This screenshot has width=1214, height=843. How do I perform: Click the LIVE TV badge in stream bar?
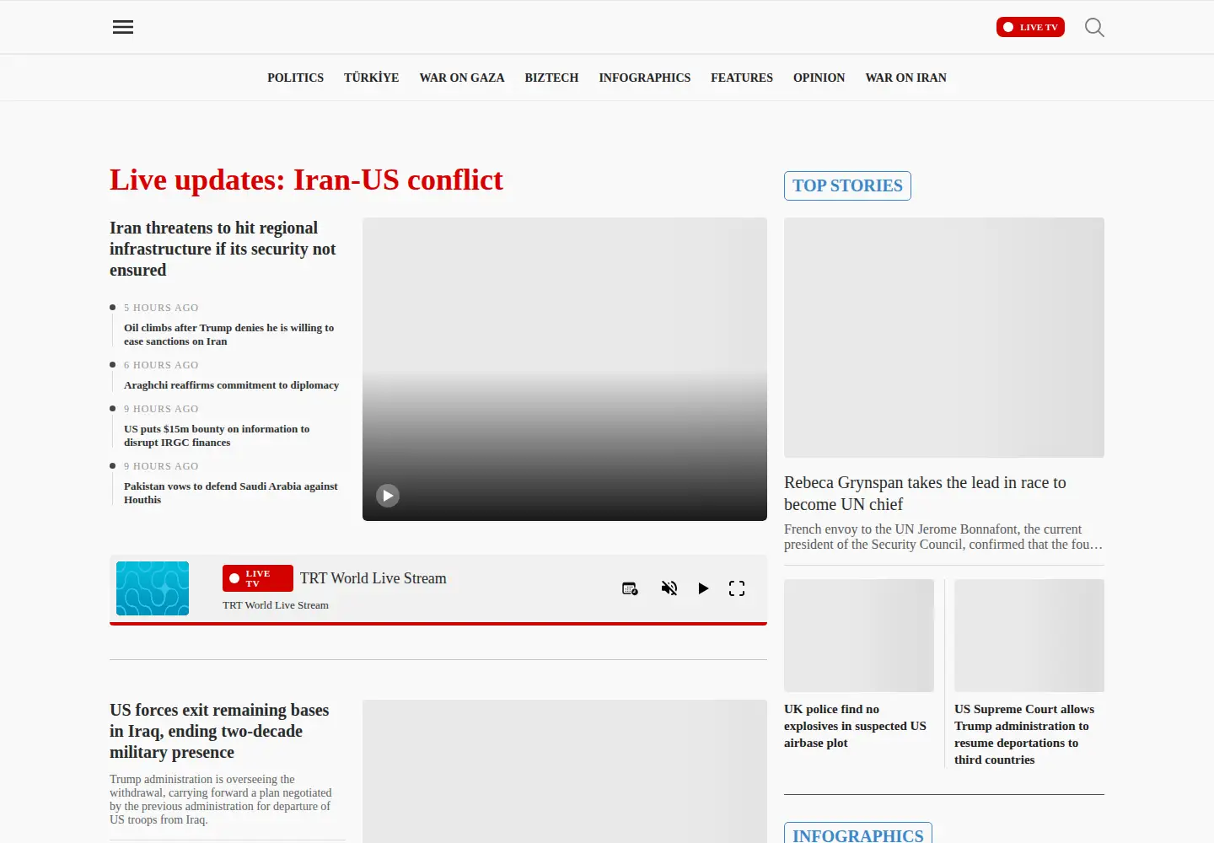pyautogui.click(x=258, y=578)
